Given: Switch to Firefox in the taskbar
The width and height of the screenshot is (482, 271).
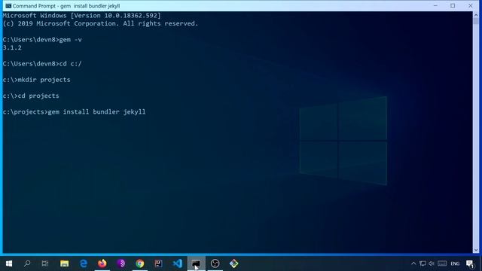Looking at the screenshot, I should (102, 263).
